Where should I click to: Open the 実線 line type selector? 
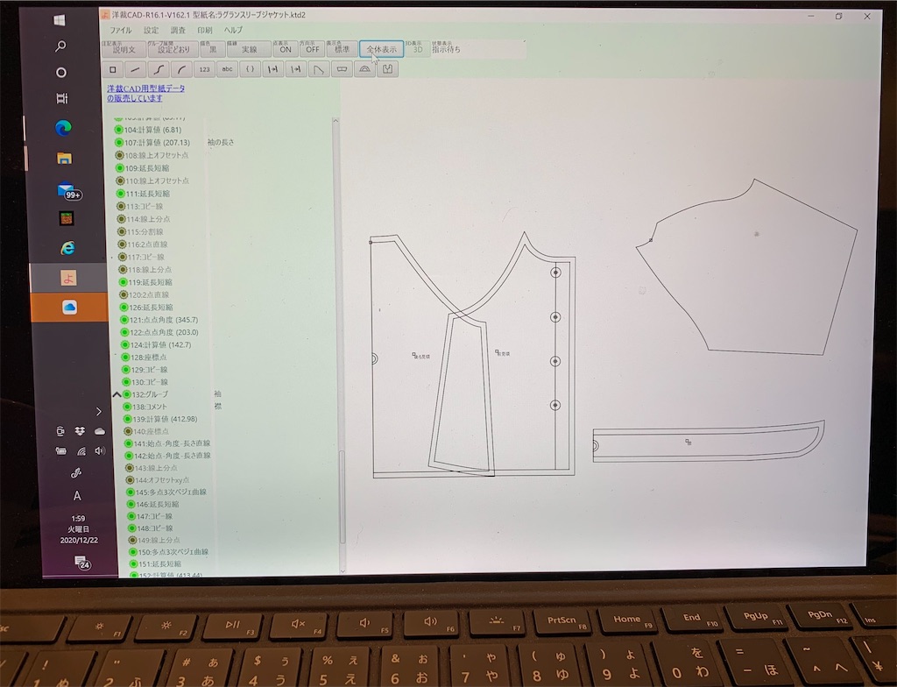tap(249, 49)
